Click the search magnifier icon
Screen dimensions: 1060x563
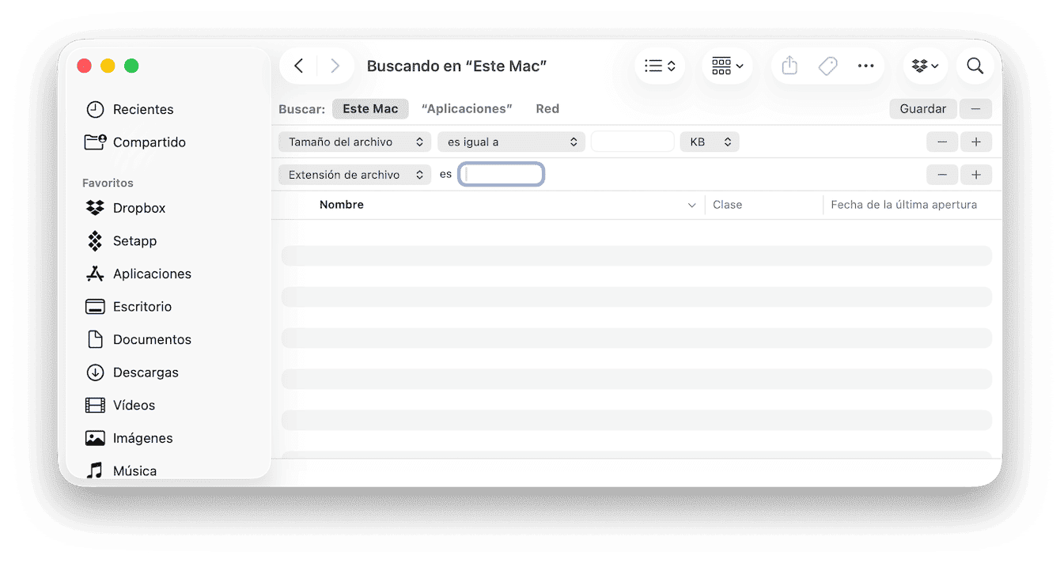click(x=975, y=66)
